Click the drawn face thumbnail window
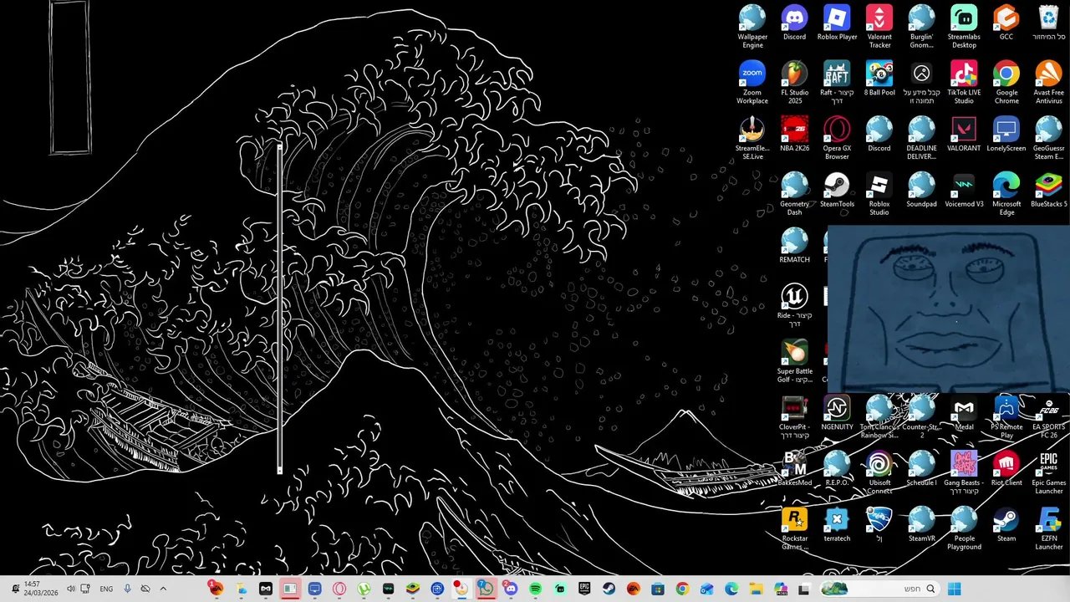1070x602 pixels. tap(948, 309)
